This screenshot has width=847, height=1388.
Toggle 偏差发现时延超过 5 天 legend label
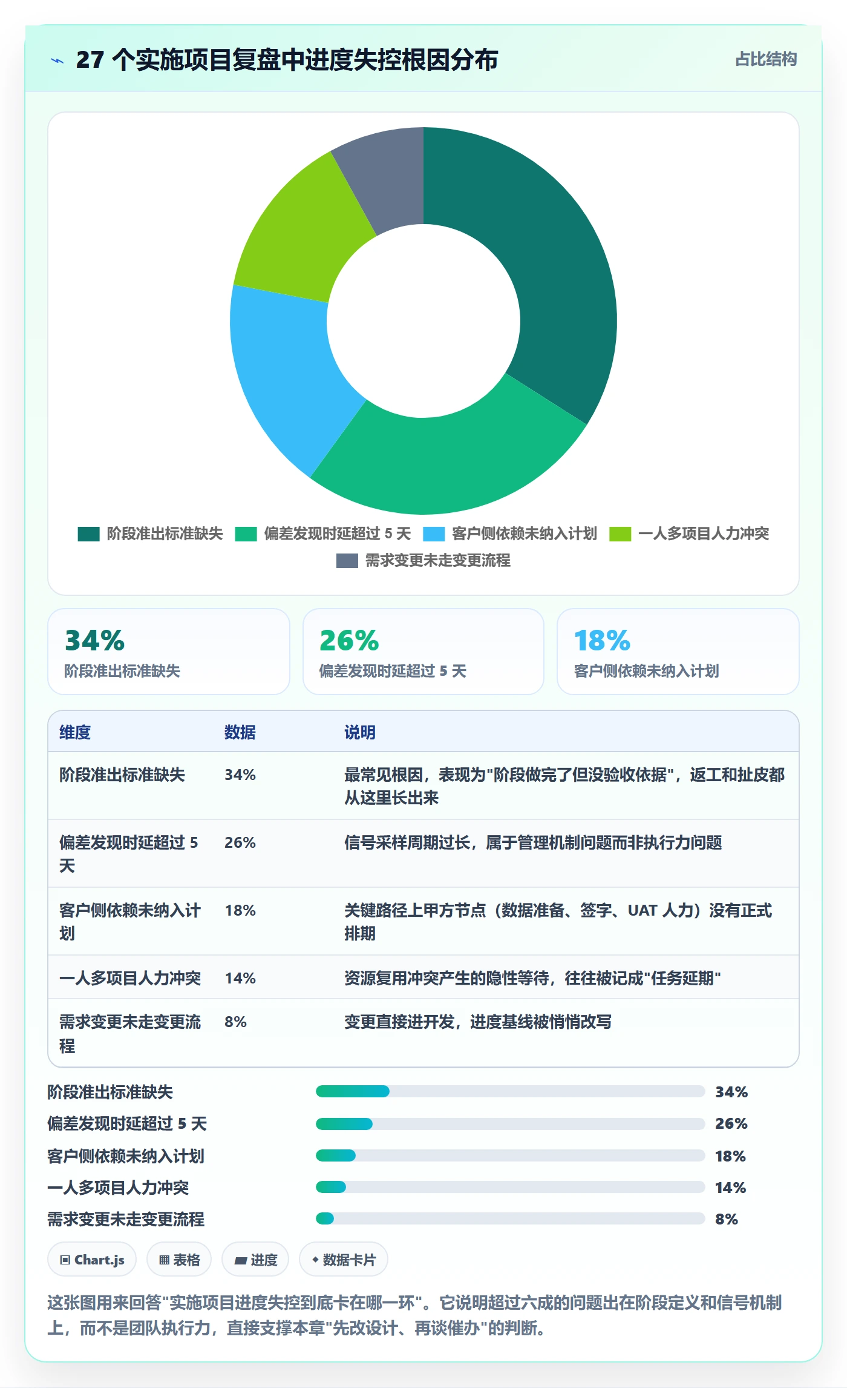pos(338,534)
